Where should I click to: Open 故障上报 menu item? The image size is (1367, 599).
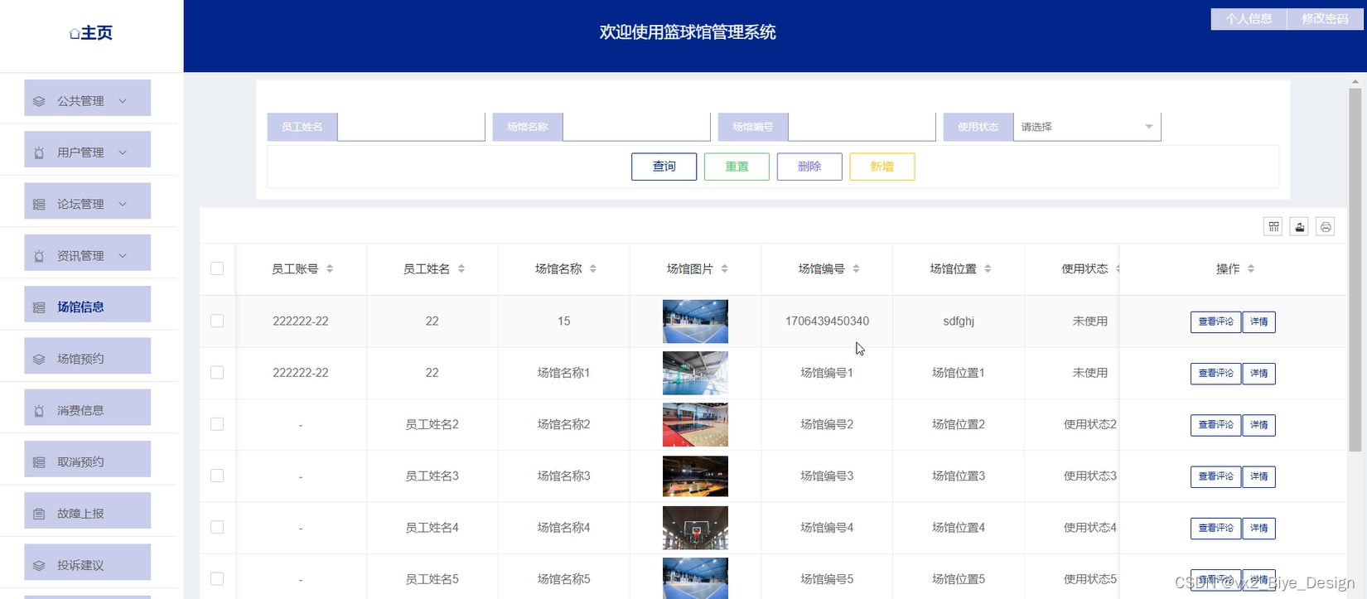coord(88,510)
